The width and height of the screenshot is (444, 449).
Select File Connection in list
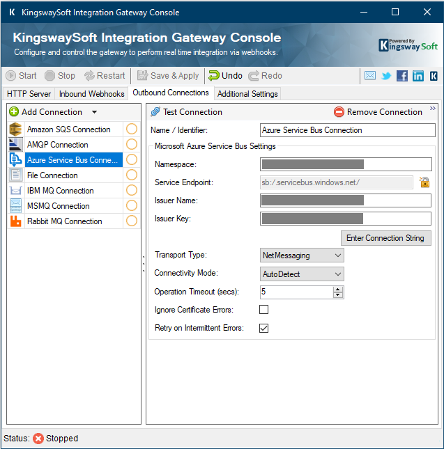[x=74, y=175]
